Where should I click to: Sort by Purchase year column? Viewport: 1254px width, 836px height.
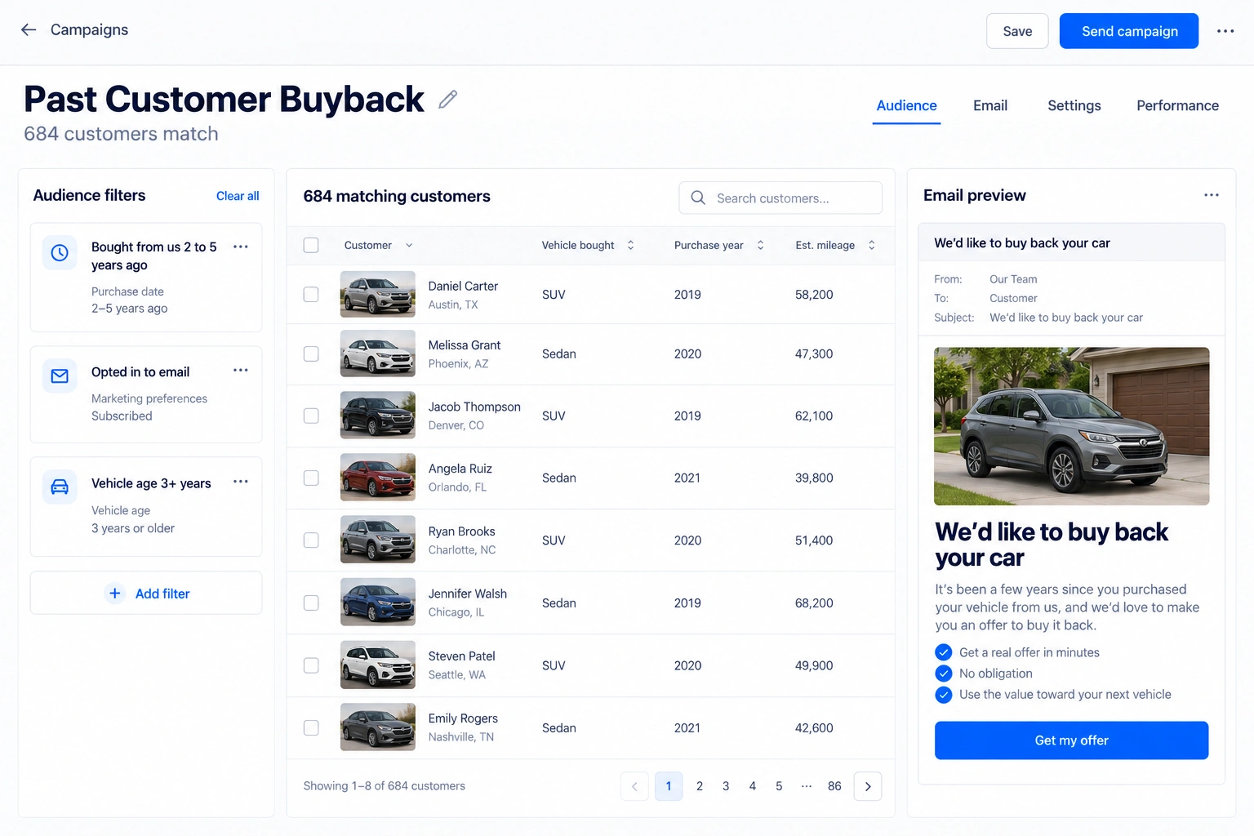[x=760, y=245]
